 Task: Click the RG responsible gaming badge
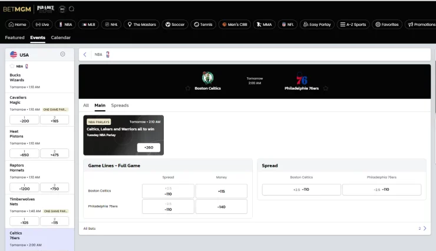[62, 9]
